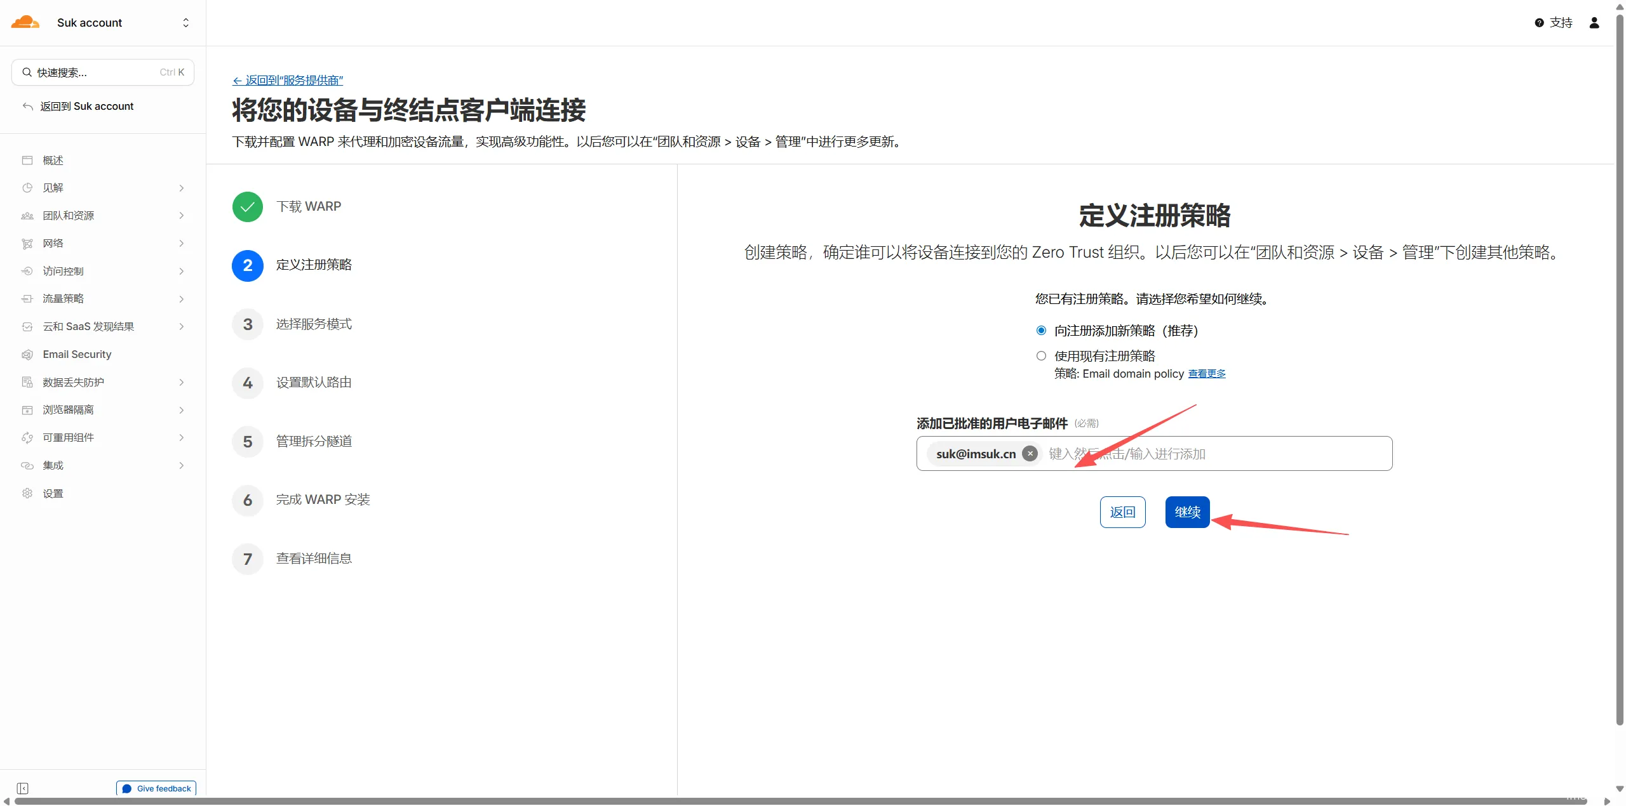Expand the 集成 chevron
1626x806 pixels.
tap(182, 465)
